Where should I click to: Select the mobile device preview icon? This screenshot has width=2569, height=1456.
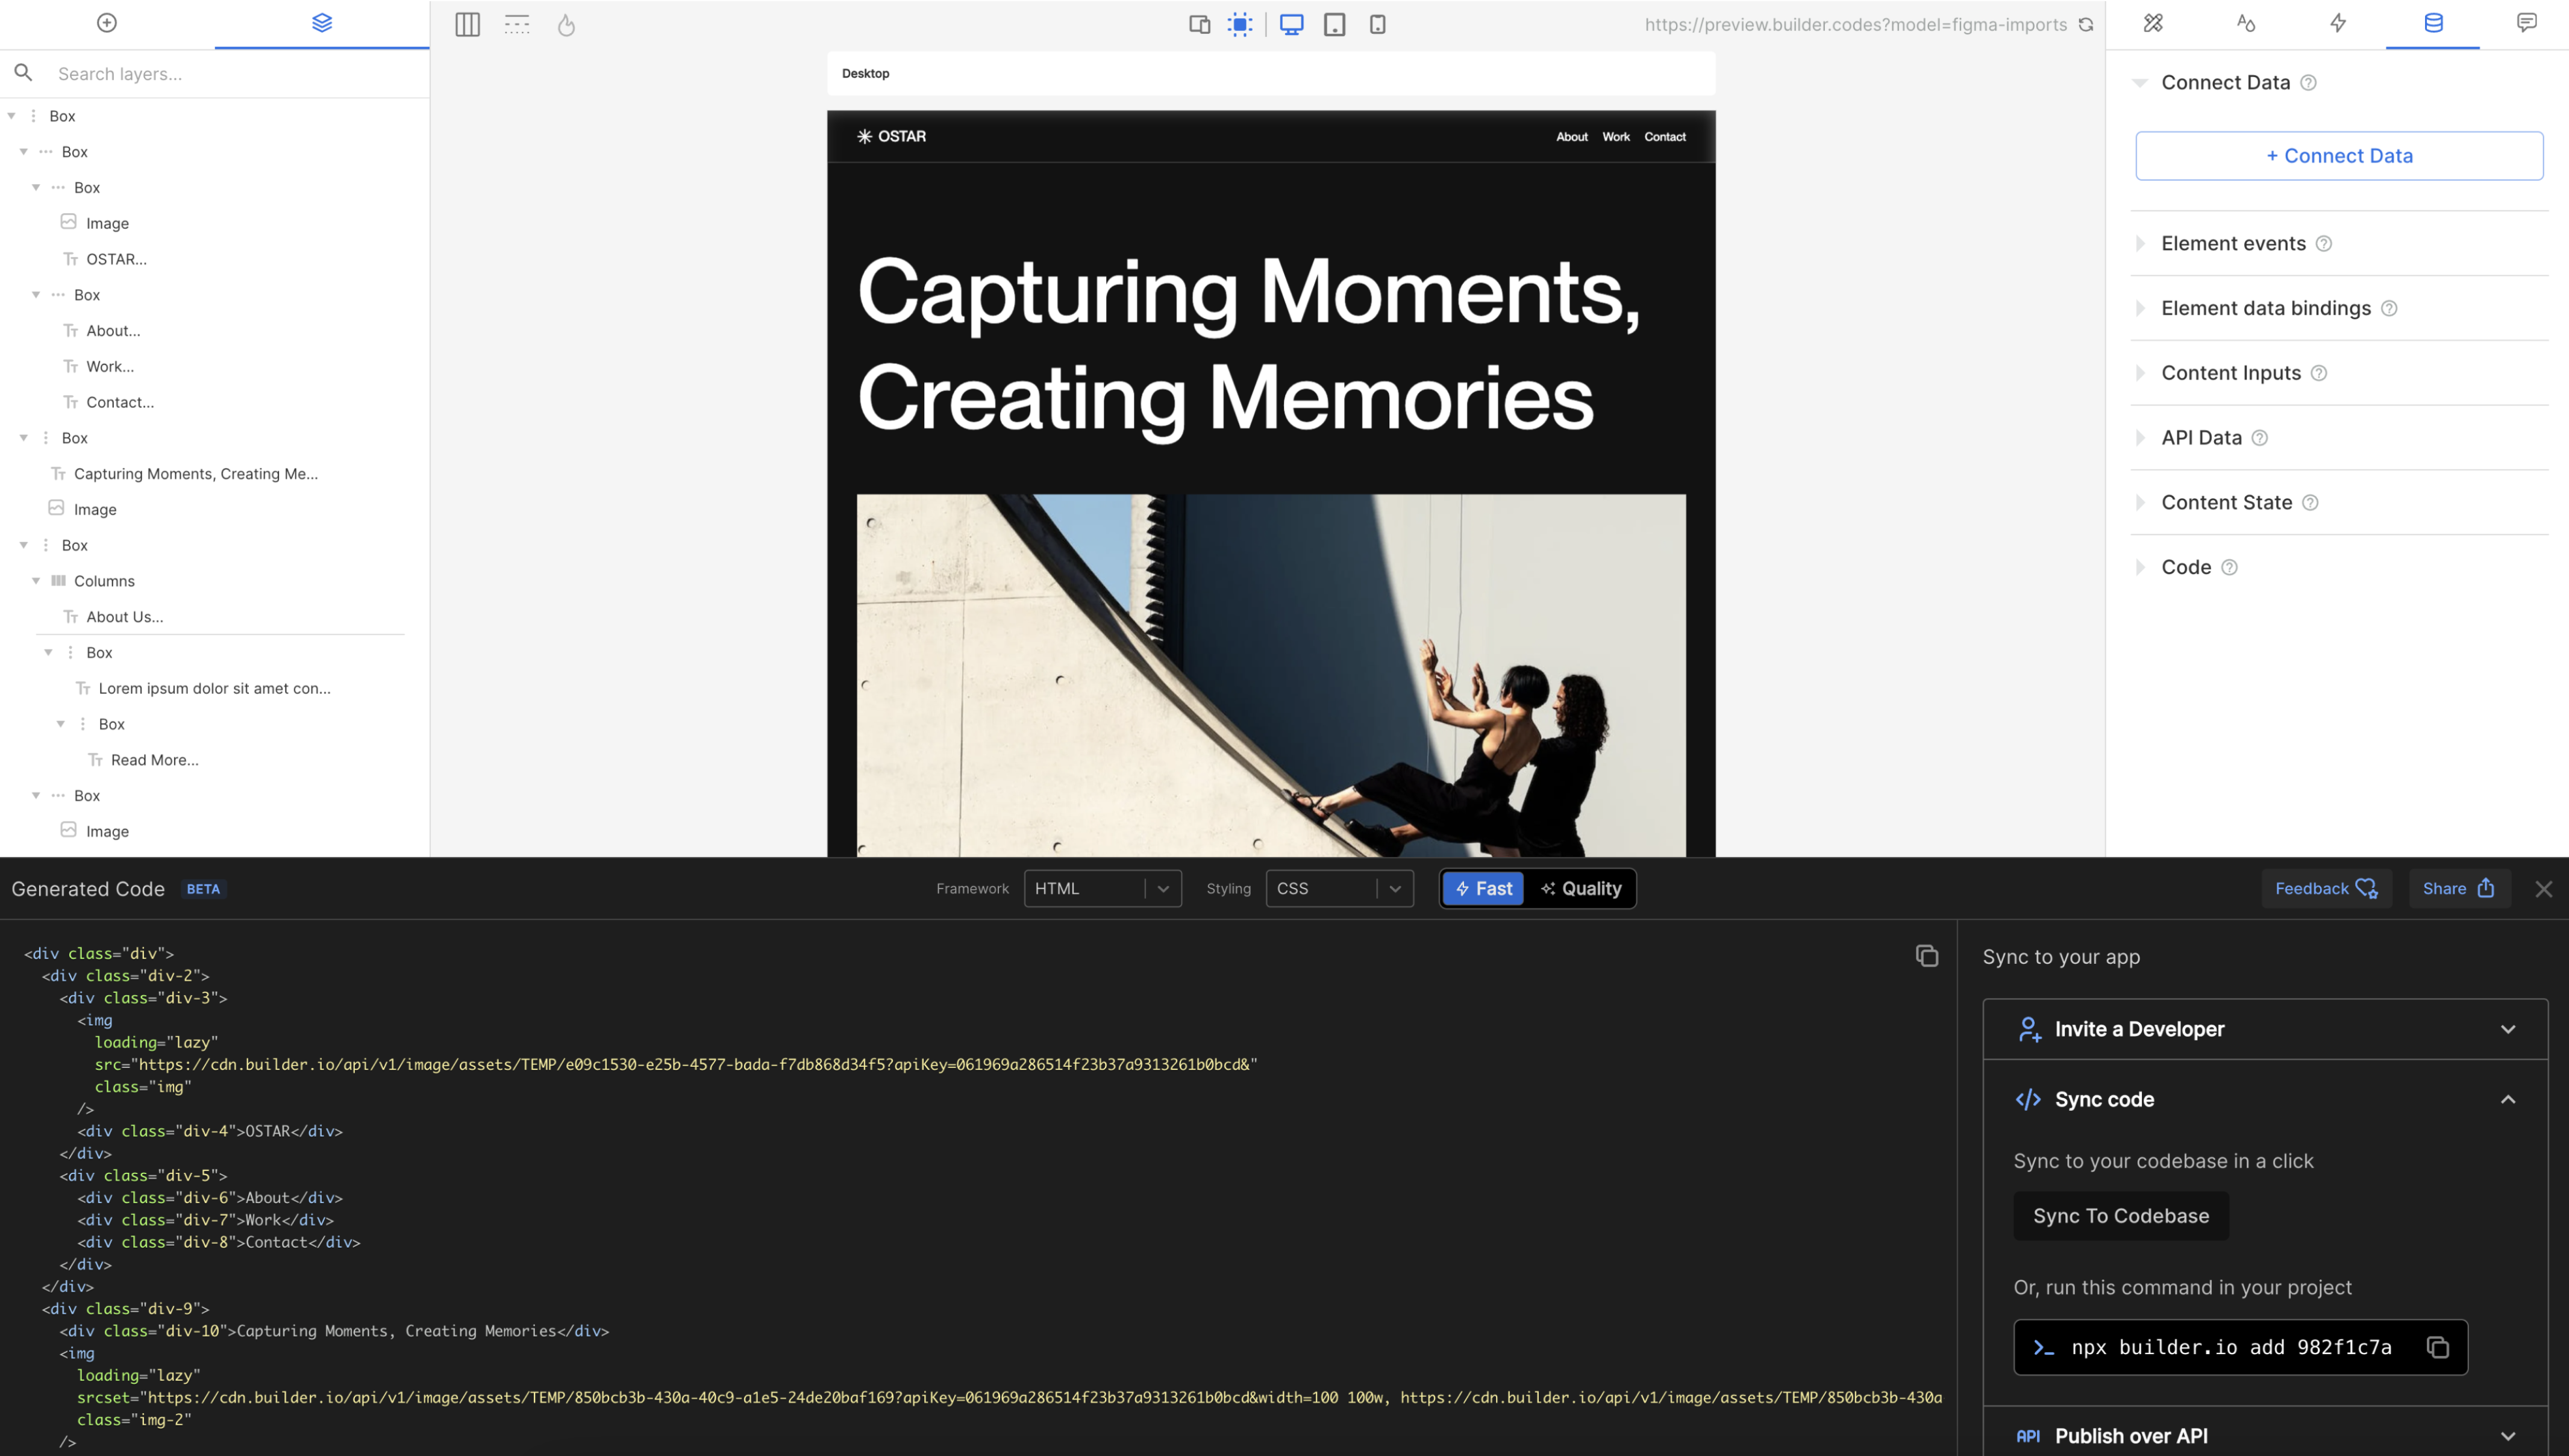point(1377,25)
